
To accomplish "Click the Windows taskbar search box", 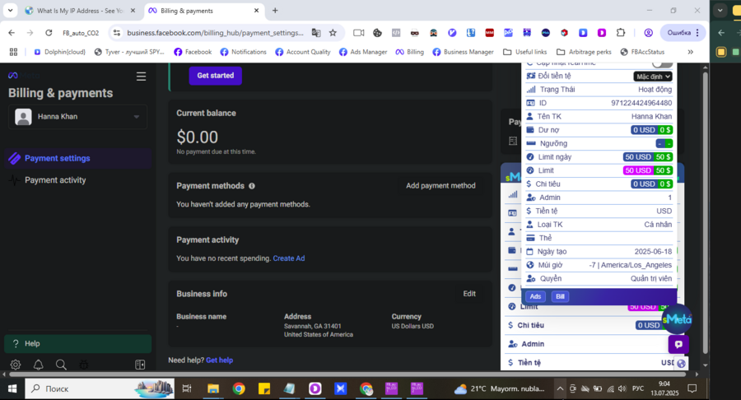I will pyautogui.click(x=99, y=388).
